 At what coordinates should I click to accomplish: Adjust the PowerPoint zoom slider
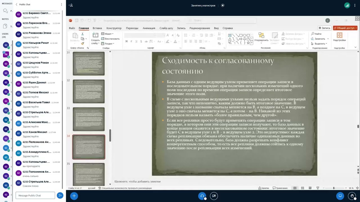[334, 188]
